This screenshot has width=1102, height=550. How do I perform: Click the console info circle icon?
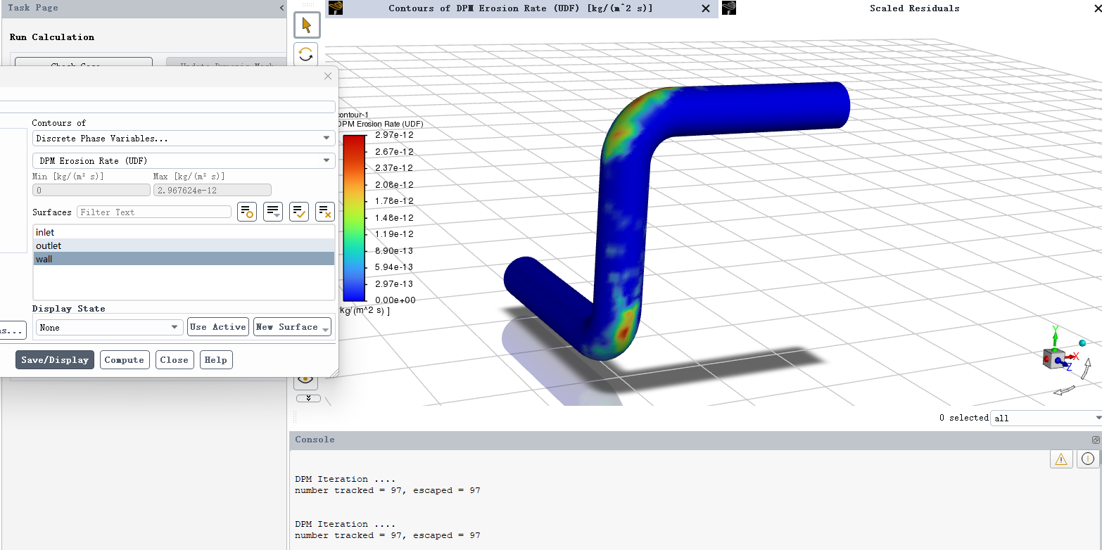(1088, 459)
